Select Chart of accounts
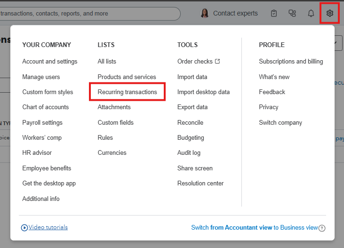 tap(45, 107)
